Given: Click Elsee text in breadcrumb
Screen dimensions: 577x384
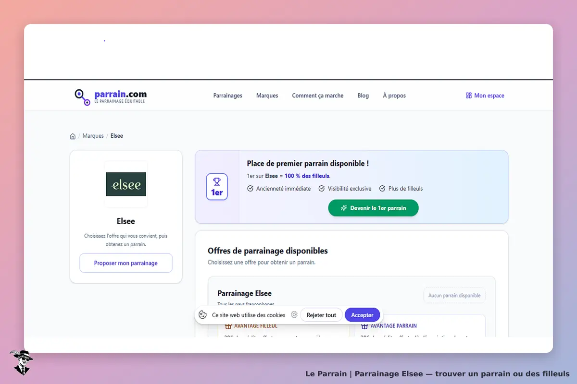Looking at the screenshot, I should click(117, 136).
